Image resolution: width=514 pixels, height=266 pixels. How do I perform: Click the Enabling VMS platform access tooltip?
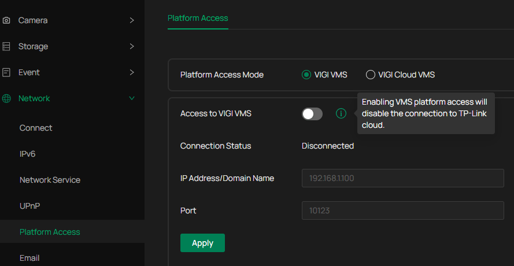point(426,113)
